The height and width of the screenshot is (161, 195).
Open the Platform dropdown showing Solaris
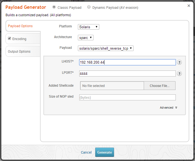[88, 27]
